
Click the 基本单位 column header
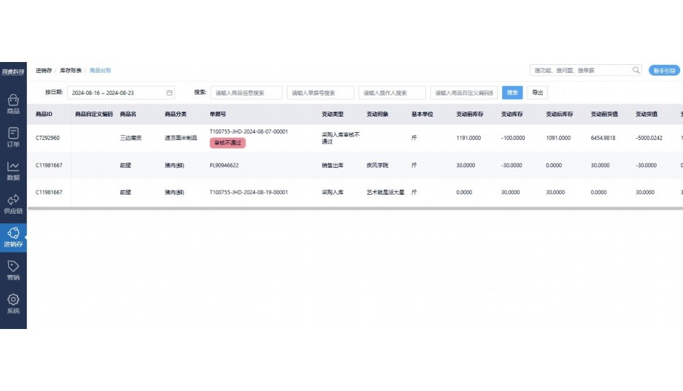[422, 114]
